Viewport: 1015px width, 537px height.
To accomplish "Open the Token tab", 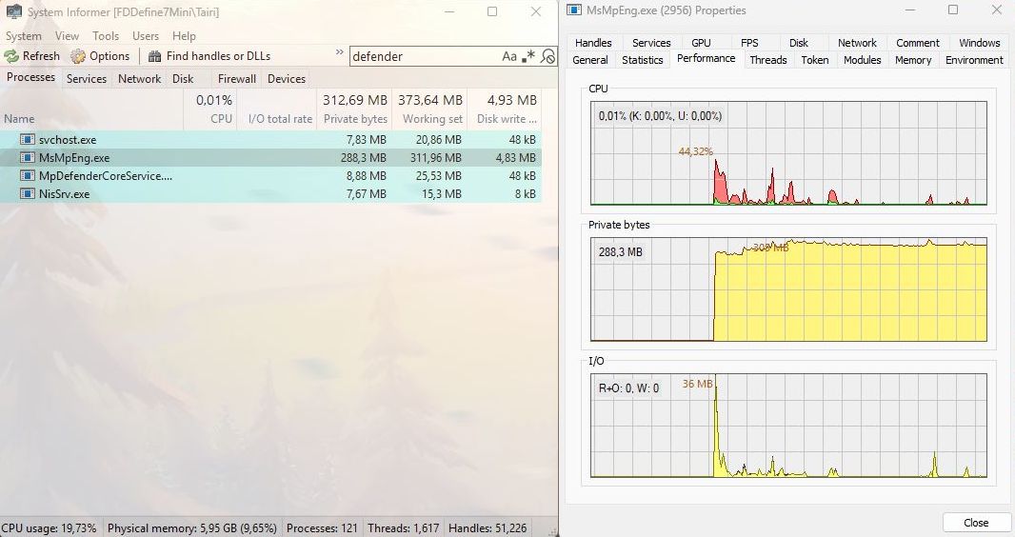I will click(x=815, y=60).
